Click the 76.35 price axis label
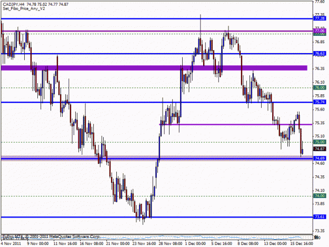This screenshot has width=329, height=247. pos(320,68)
